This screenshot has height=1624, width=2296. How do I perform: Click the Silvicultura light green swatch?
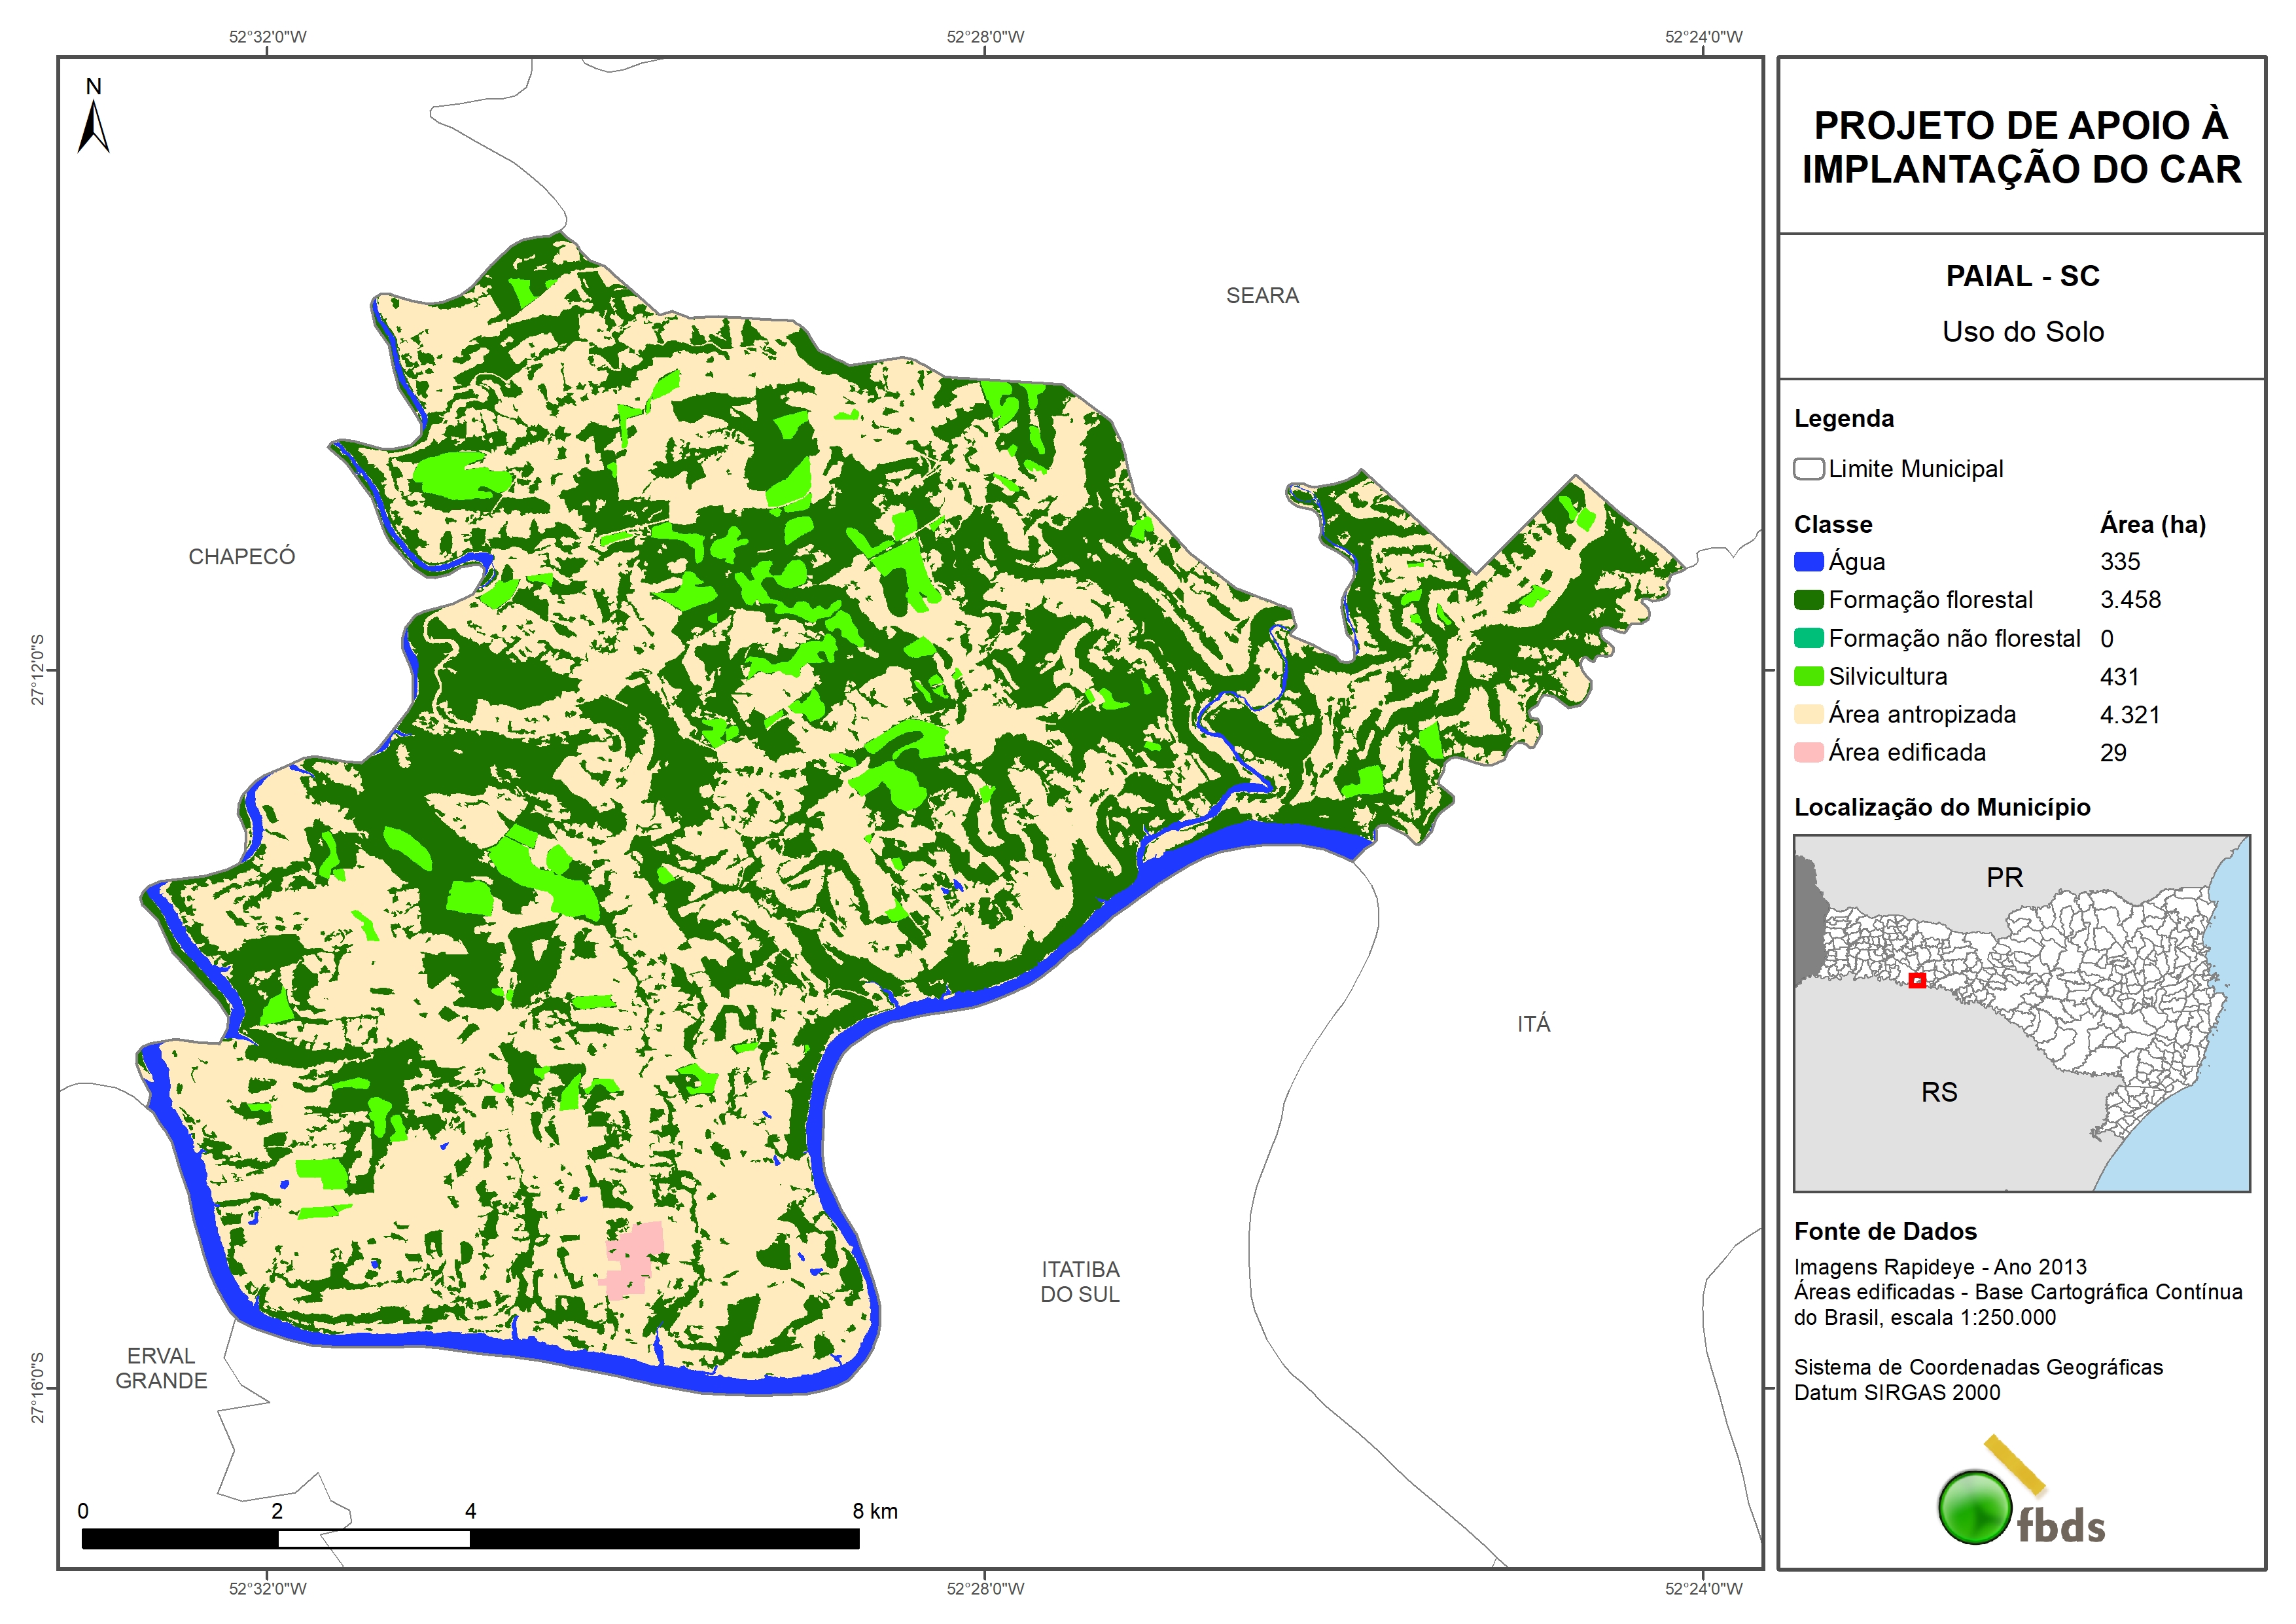click(x=1808, y=676)
